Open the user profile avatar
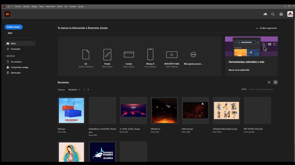The width and height of the screenshot is (295, 165). pos(290,14)
